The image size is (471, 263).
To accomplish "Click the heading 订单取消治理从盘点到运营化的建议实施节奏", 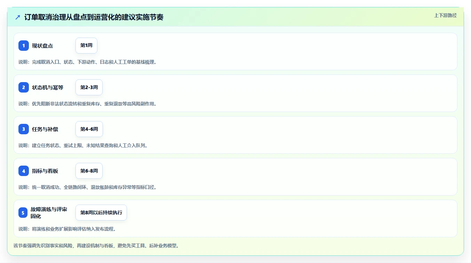I will coord(94,17).
